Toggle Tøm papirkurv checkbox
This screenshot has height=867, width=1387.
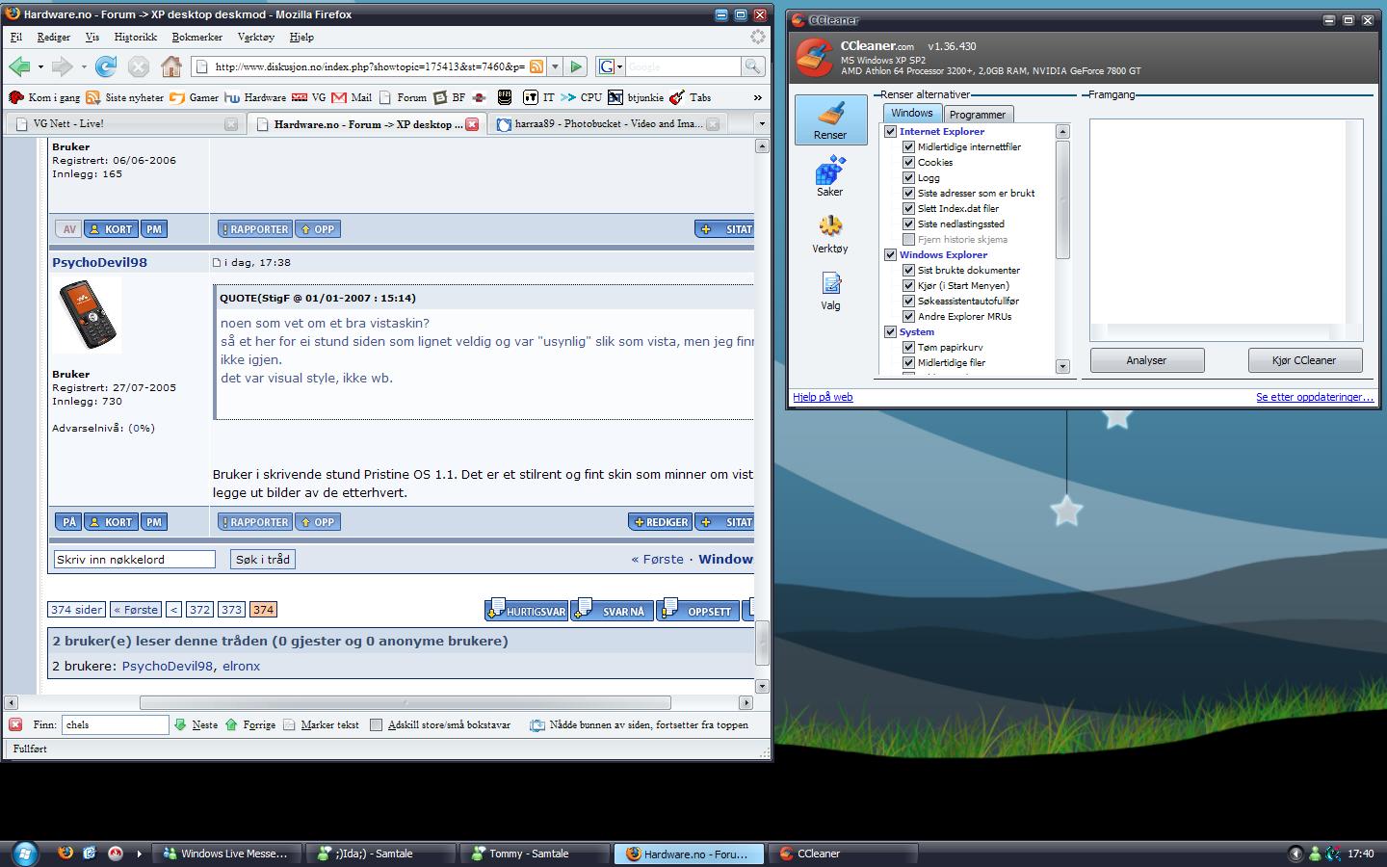point(908,347)
